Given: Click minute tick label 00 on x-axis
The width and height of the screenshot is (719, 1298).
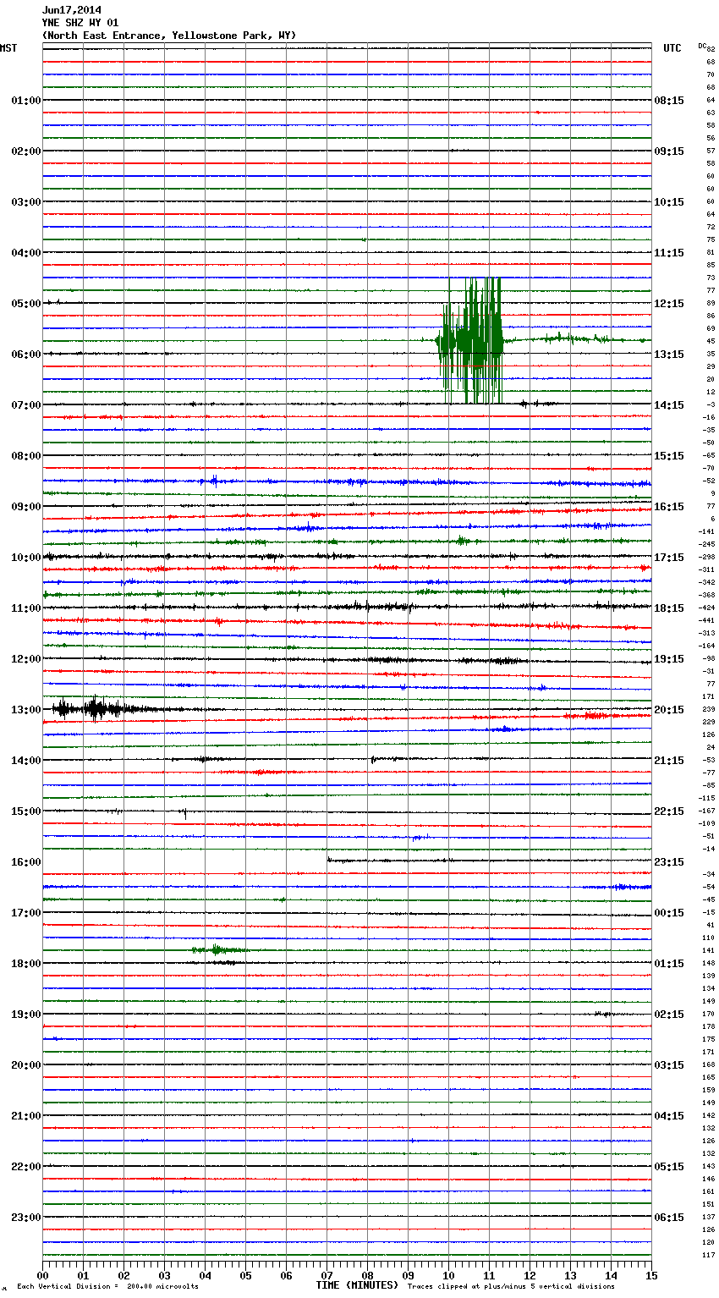Looking at the screenshot, I should [x=42, y=1275].
